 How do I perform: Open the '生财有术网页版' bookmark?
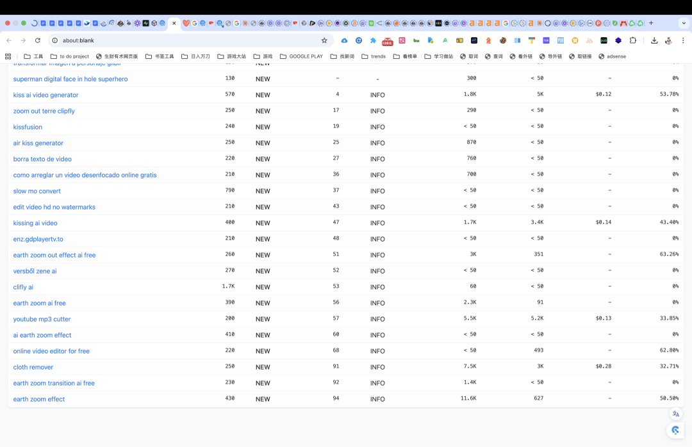click(x=117, y=56)
